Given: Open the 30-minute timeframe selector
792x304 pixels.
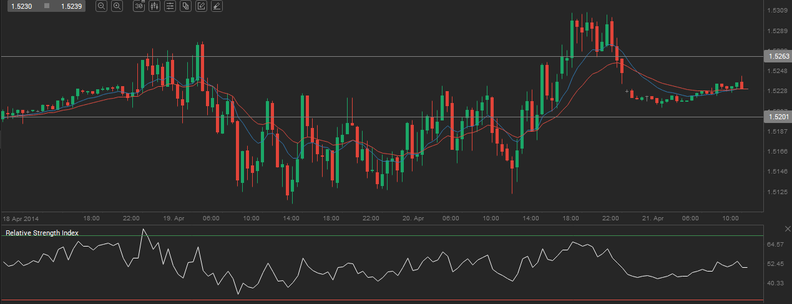Looking at the screenshot, I should 139,6.
